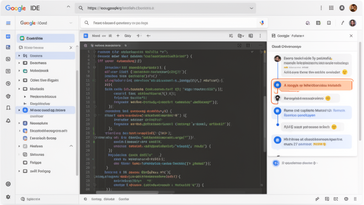Viewport: 364px width, 205px height.
Task: Expand the Ooles thae dbgses folder
Action: click(x=19, y=80)
